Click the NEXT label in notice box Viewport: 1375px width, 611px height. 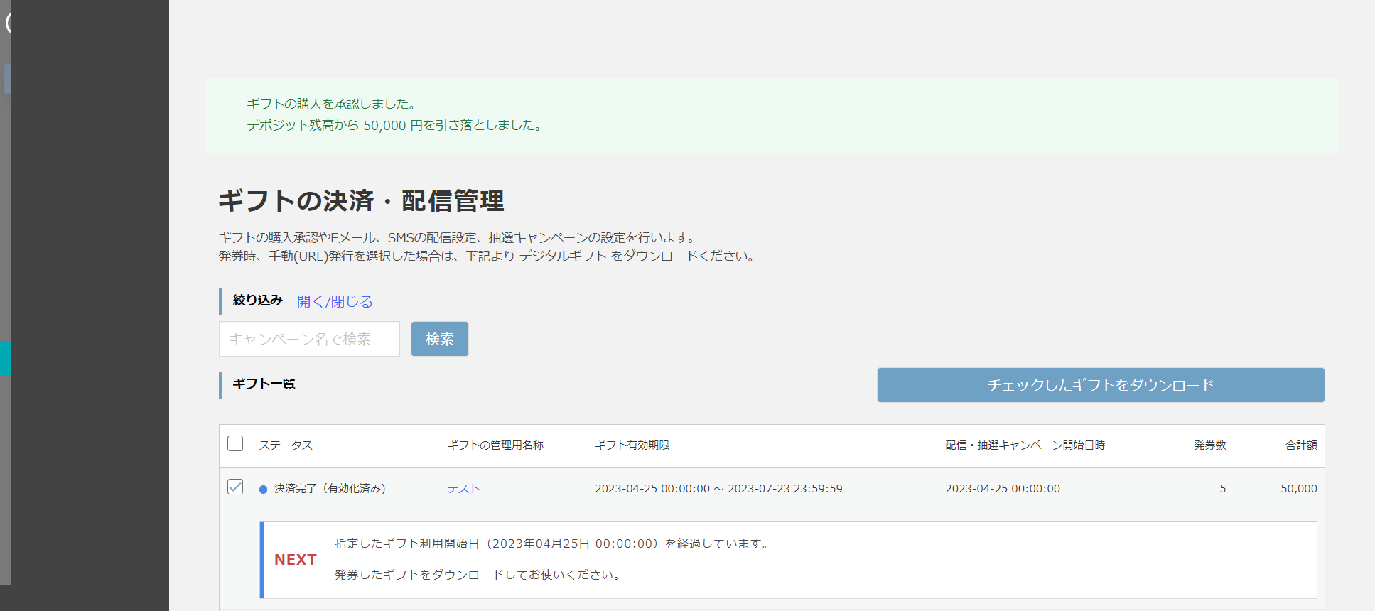pyautogui.click(x=296, y=560)
